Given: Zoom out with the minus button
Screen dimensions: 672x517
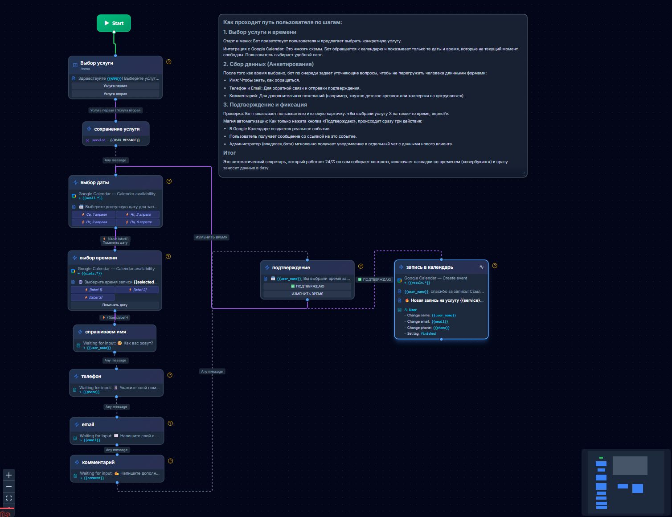Looking at the screenshot, I should (9, 486).
